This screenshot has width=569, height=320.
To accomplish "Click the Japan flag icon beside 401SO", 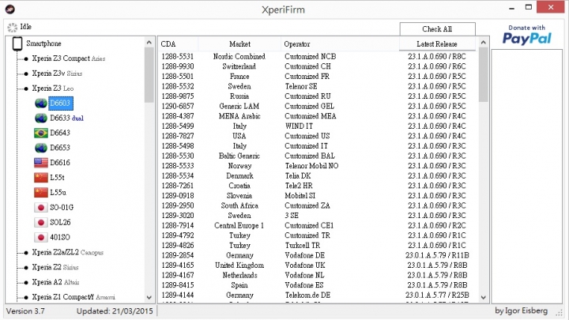I will (x=41, y=237).
